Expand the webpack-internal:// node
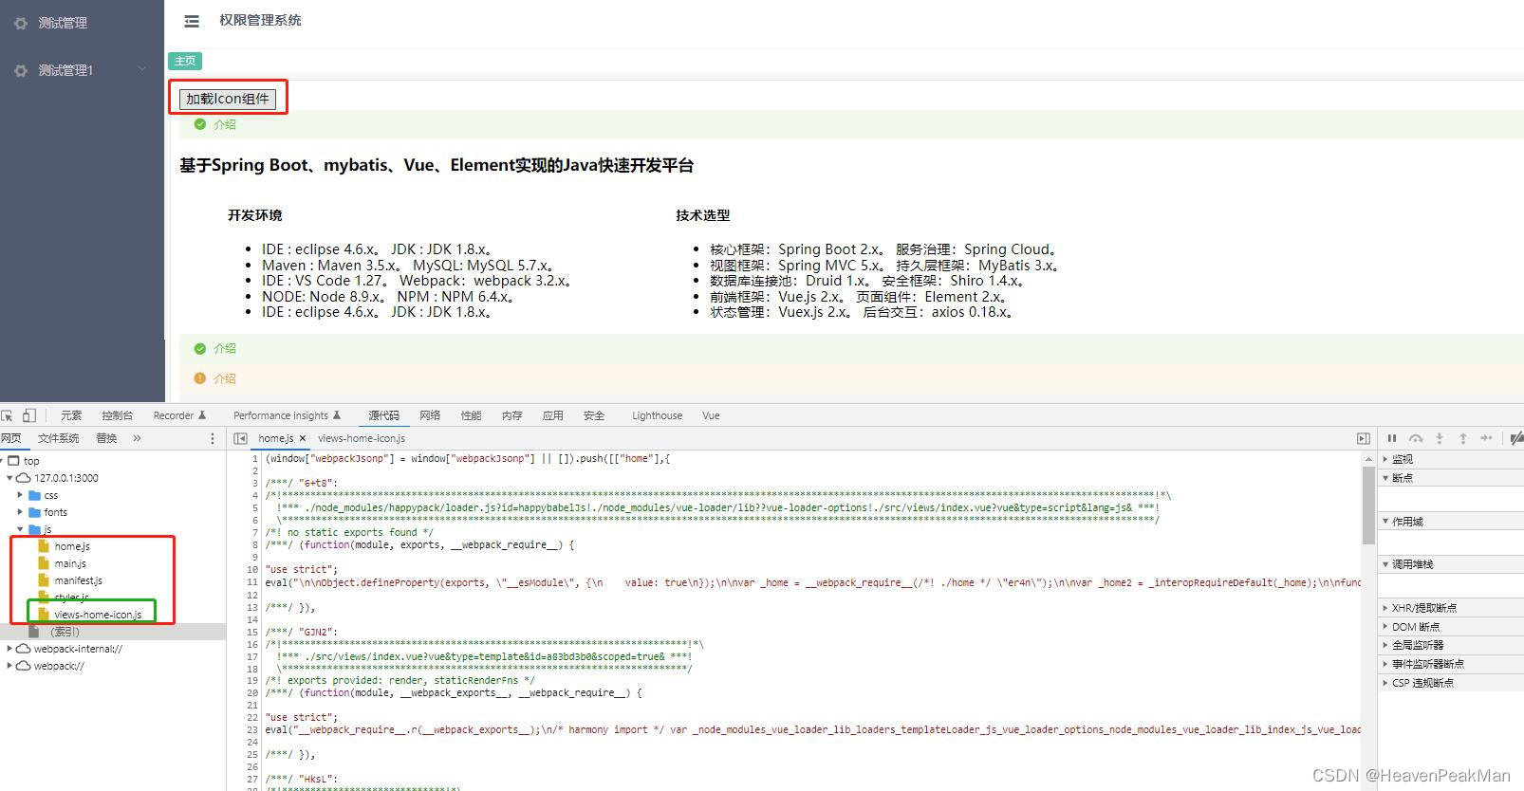 [10, 649]
